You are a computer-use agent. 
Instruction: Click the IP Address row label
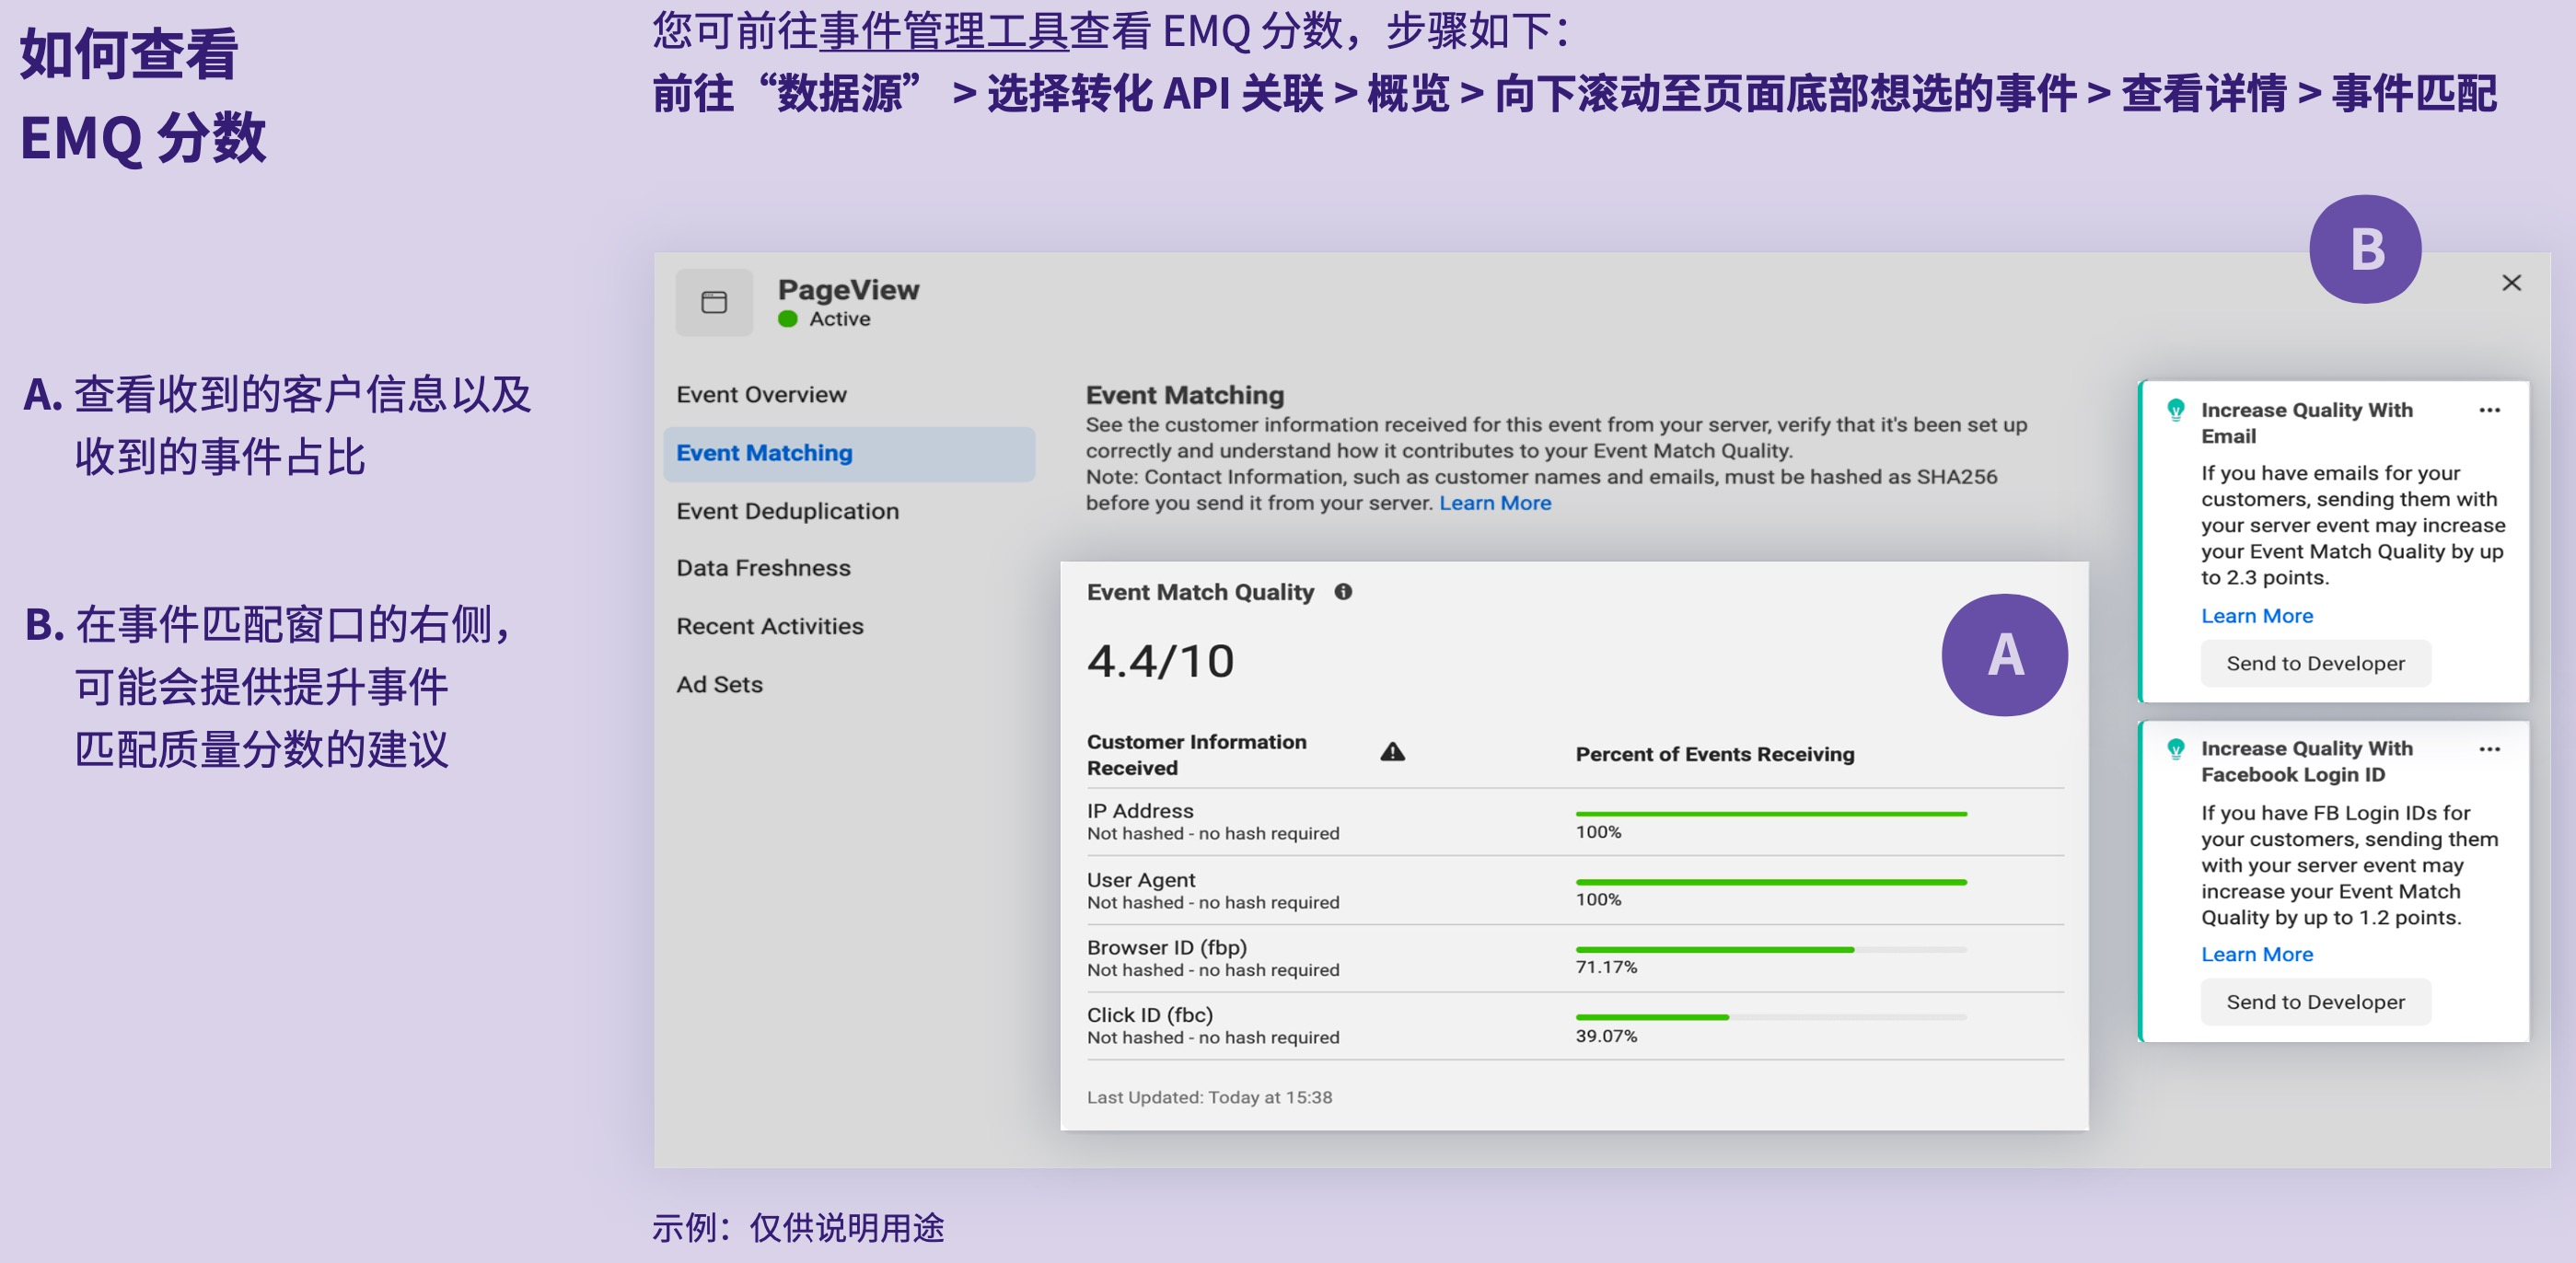(x=1139, y=811)
